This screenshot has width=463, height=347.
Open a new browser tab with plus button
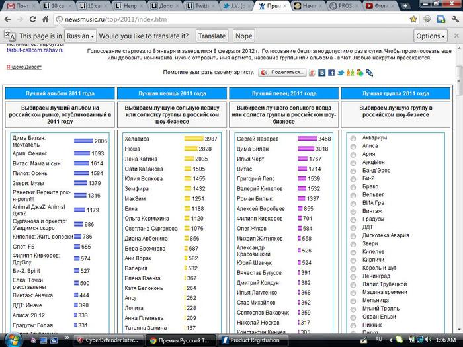click(x=405, y=5)
